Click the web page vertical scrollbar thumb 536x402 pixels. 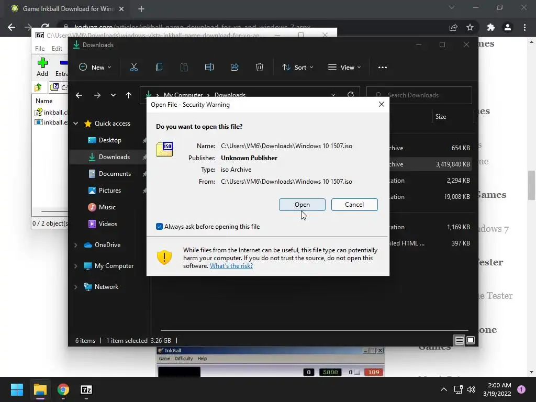pyautogui.click(x=531, y=185)
